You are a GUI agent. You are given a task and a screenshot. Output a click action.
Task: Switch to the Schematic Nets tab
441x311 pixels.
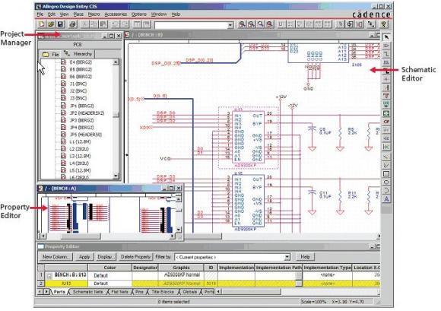pyautogui.click(x=87, y=292)
